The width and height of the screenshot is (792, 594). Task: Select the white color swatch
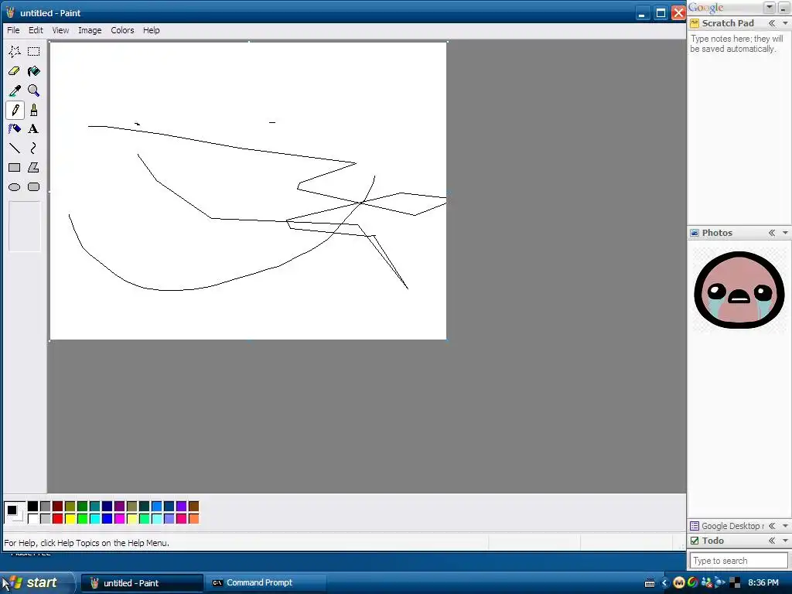point(32,519)
